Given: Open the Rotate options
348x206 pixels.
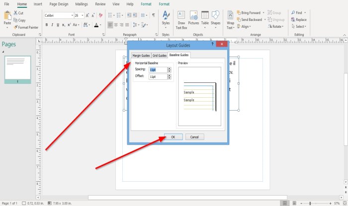Looking at the screenshot, I should [x=275, y=27].
